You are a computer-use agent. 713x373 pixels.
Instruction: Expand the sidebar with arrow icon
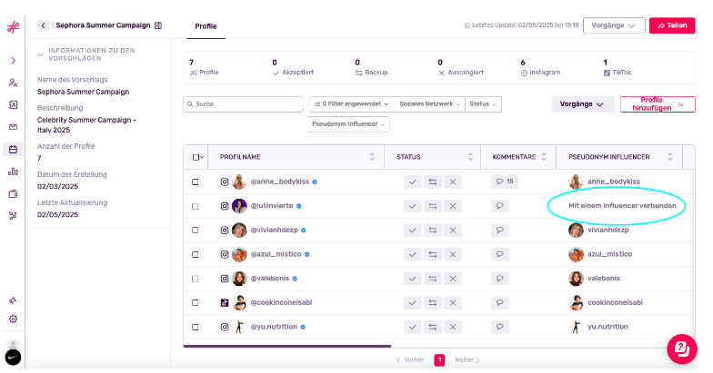tap(13, 60)
